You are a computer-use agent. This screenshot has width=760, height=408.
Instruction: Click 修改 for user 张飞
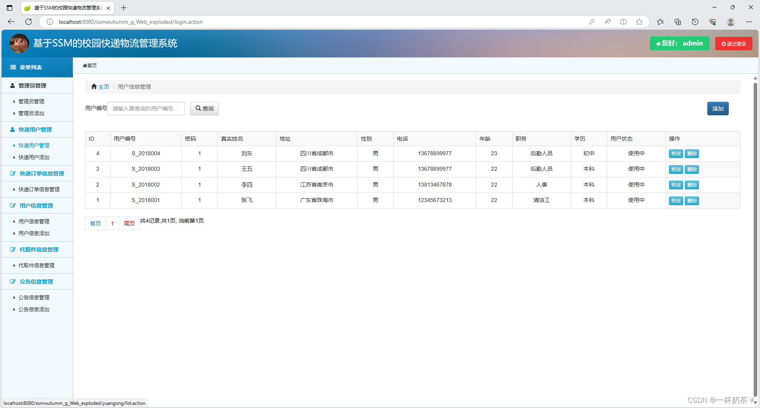(x=676, y=201)
